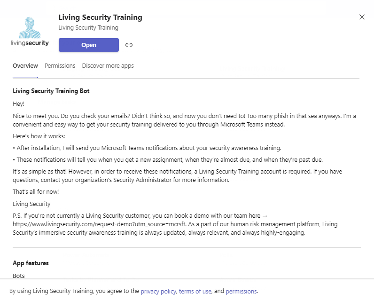The height and width of the screenshot is (301, 374).
Task: Go to Discover more apps tab
Action: (x=108, y=66)
